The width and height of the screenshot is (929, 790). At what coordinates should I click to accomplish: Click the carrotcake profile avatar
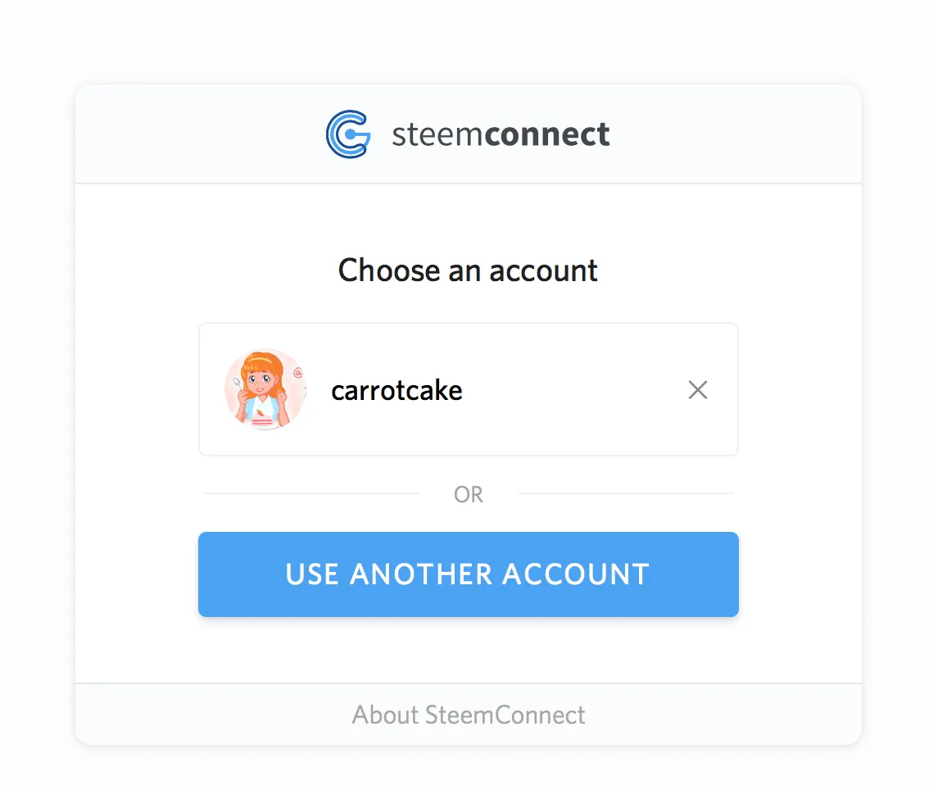[265, 389]
